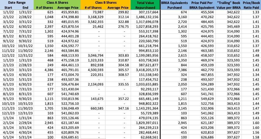Select 'Price Paid Per BRKA Equivalent' header
The width and height of the screenshot is (261, 139).
[x=202, y=5]
